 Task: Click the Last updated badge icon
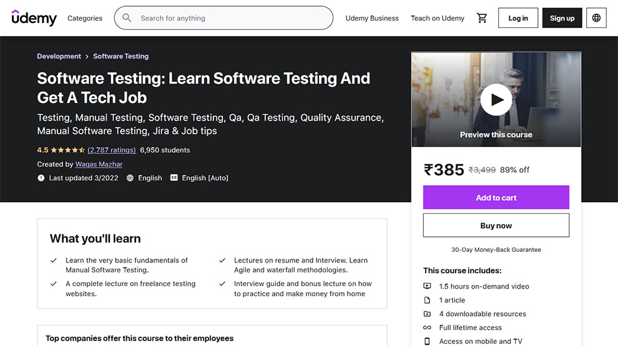click(x=41, y=178)
